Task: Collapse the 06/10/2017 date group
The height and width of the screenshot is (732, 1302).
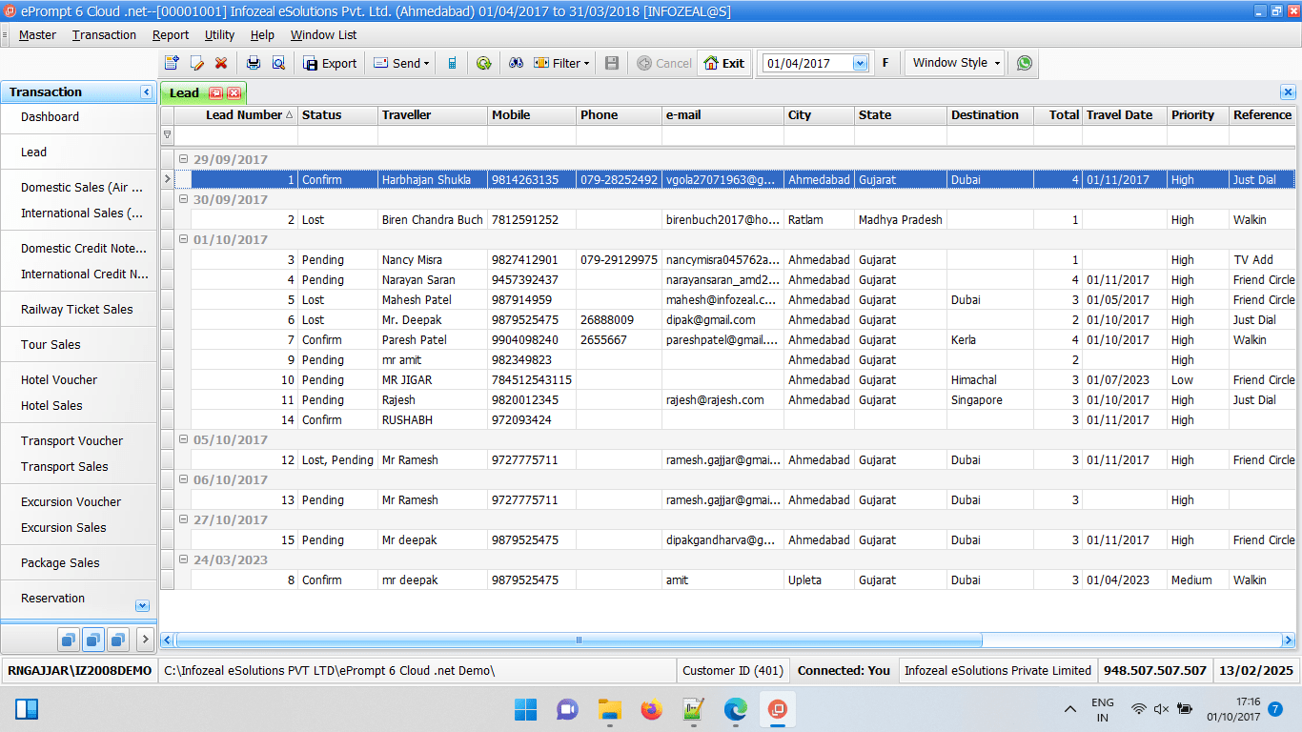Action: click(x=183, y=479)
